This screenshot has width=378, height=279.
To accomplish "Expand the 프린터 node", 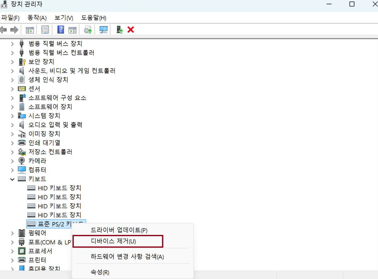I will [x=12, y=260].
